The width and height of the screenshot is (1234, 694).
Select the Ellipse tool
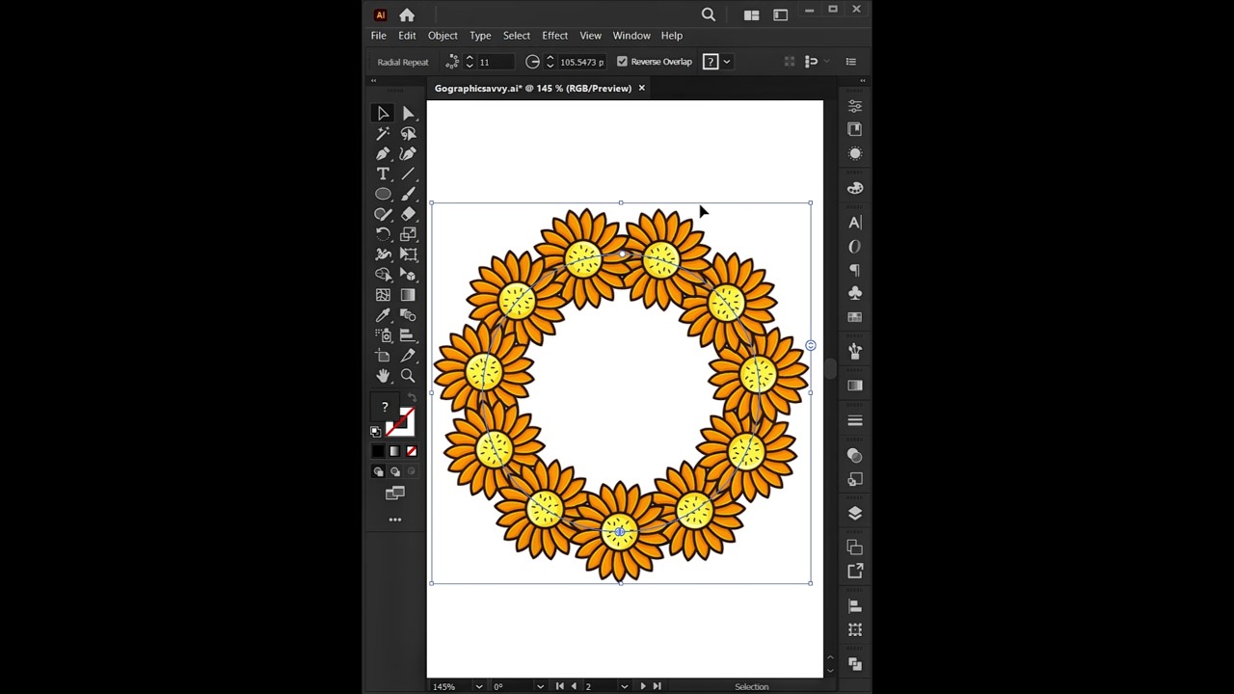[383, 194]
